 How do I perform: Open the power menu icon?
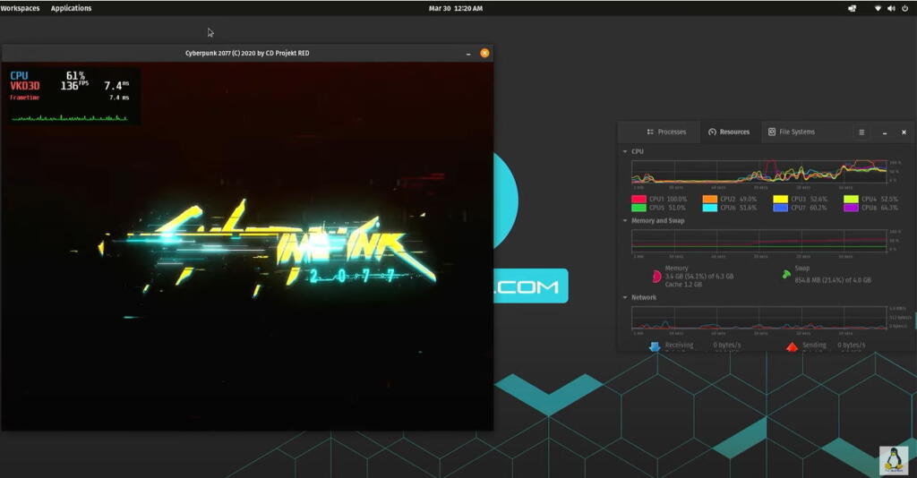click(x=904, y=8)
